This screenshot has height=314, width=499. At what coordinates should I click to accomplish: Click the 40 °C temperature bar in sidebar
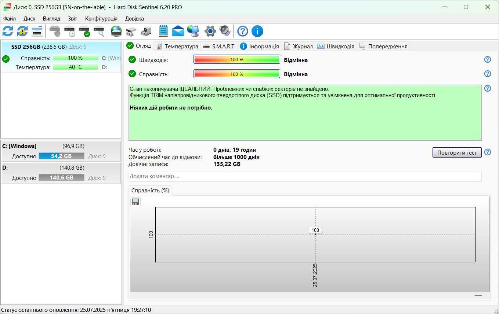75,67
